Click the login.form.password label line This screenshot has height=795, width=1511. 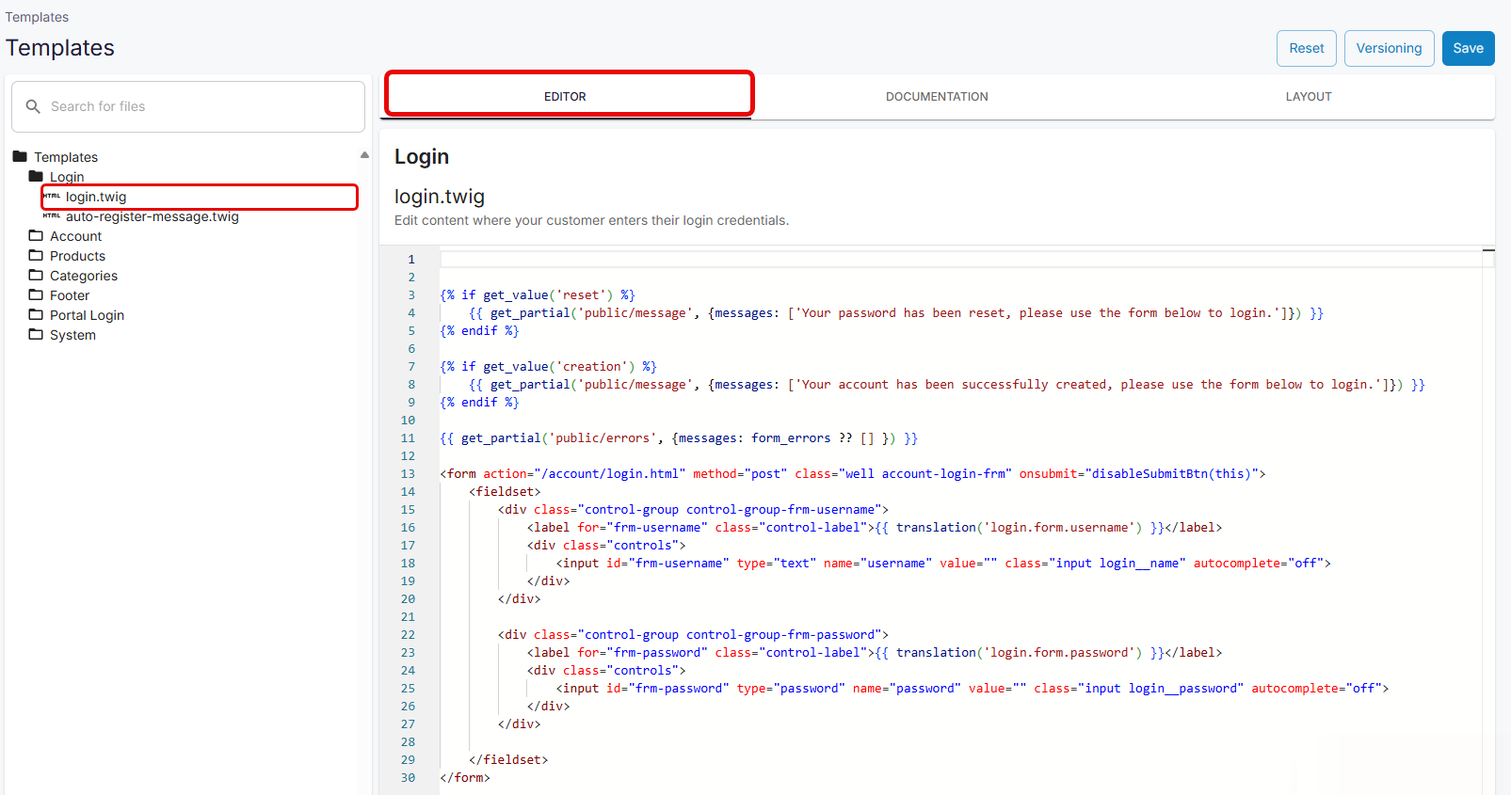875,652
